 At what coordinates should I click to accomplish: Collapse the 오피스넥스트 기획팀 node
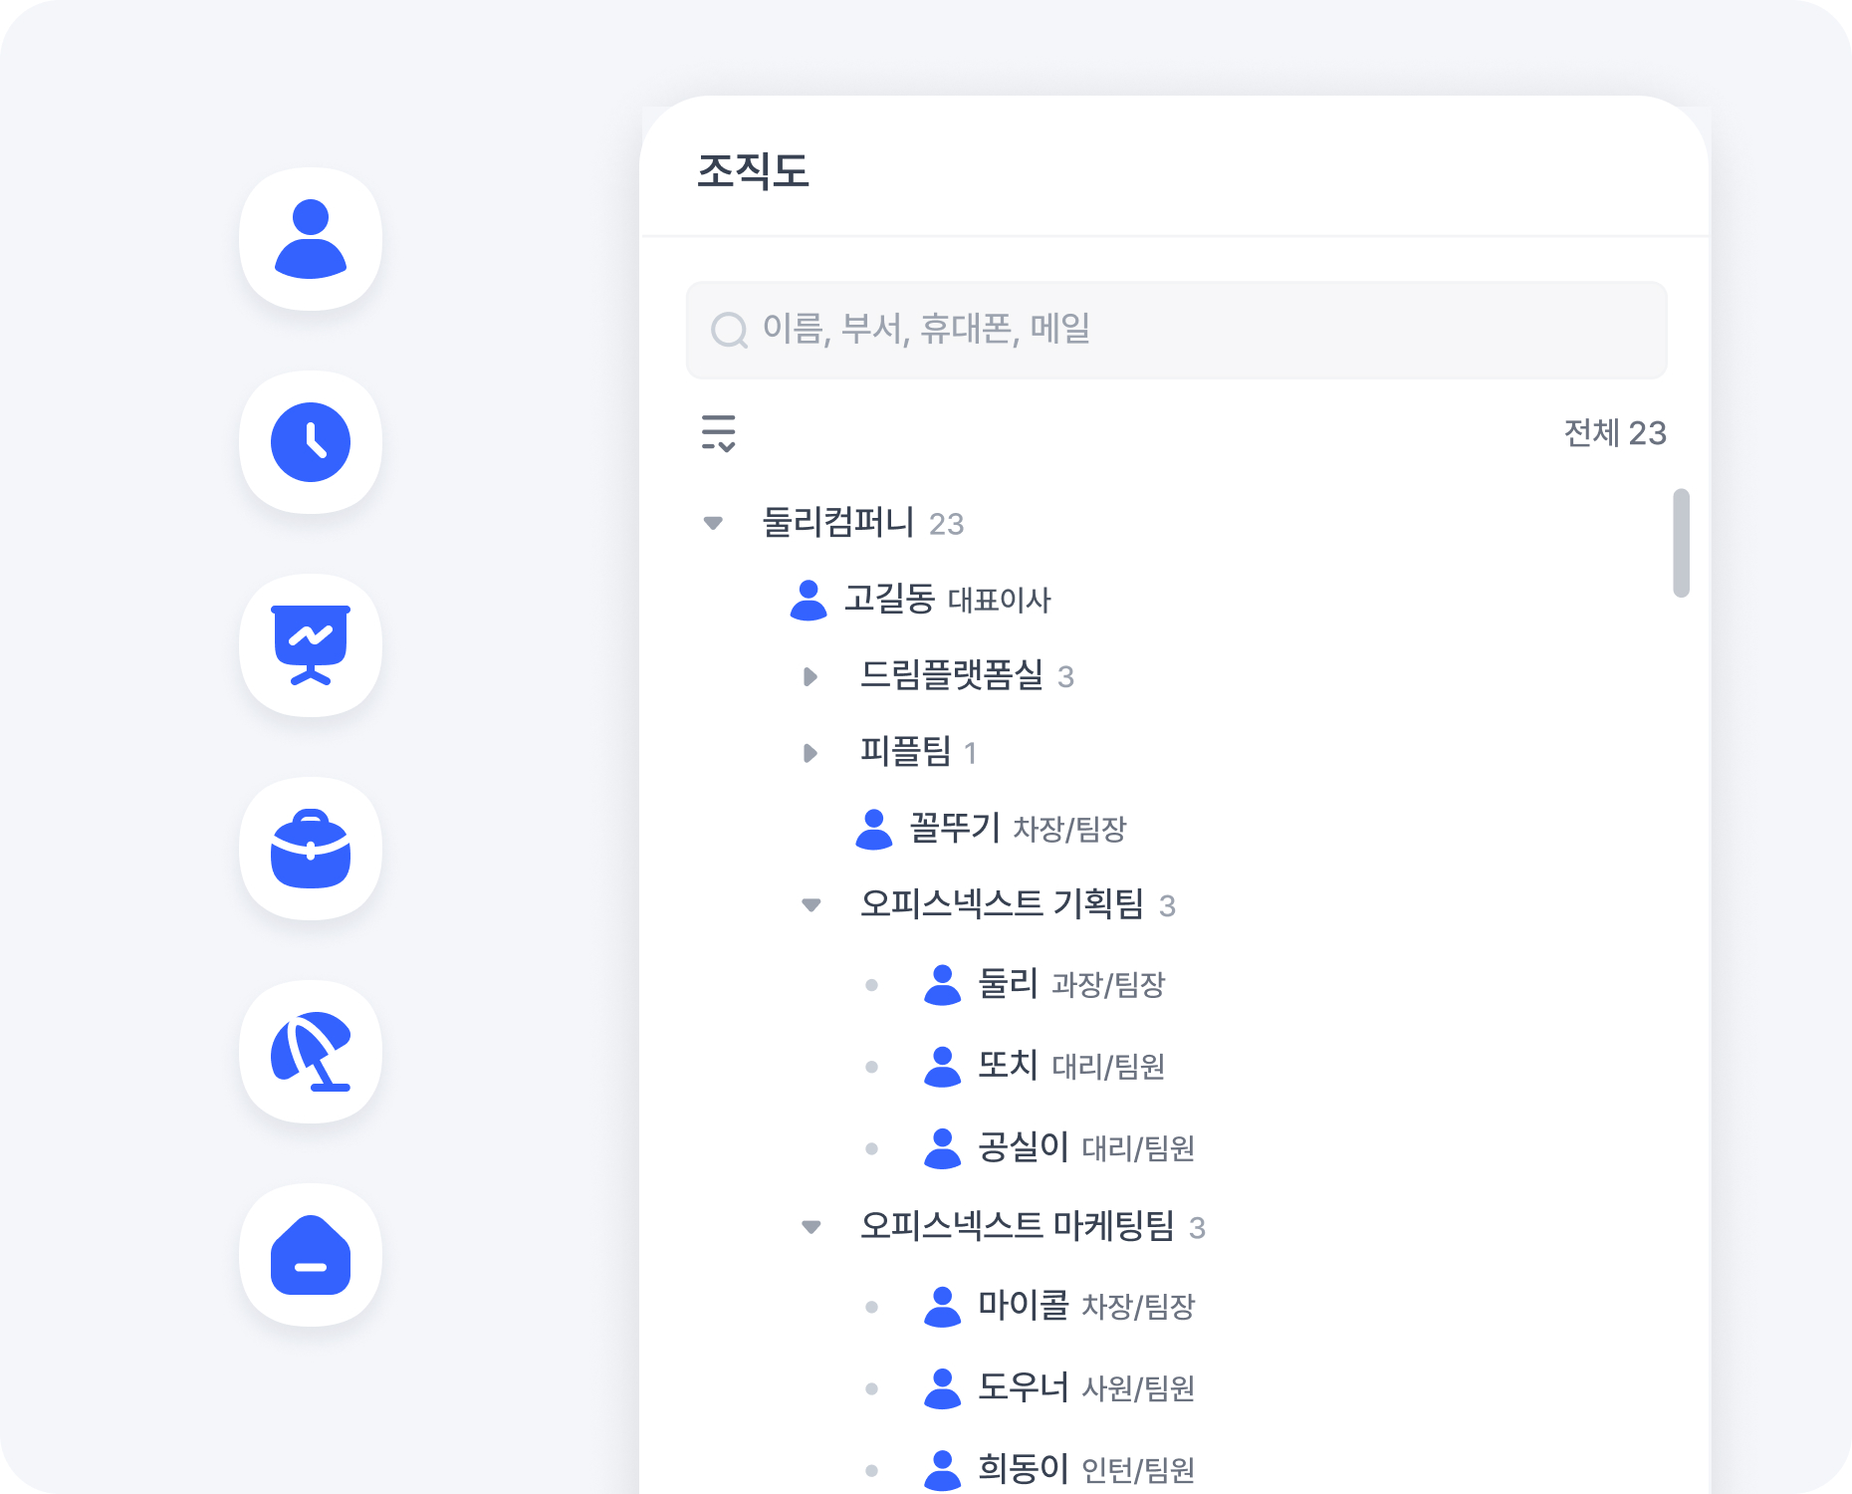[x=811, y=905]
